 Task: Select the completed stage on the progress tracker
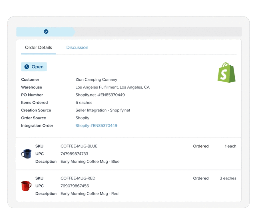(46, 32)
